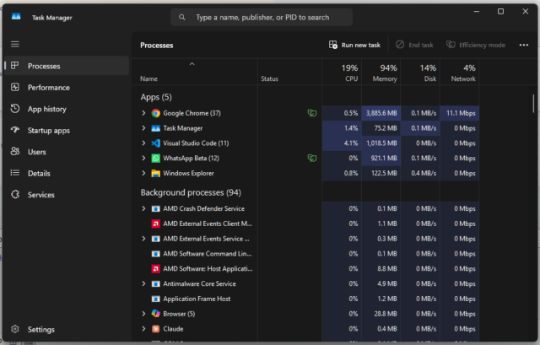Click the End task button
Image resolution: width=540 pixels, height=345 pixels.
[x=414, y=45]
